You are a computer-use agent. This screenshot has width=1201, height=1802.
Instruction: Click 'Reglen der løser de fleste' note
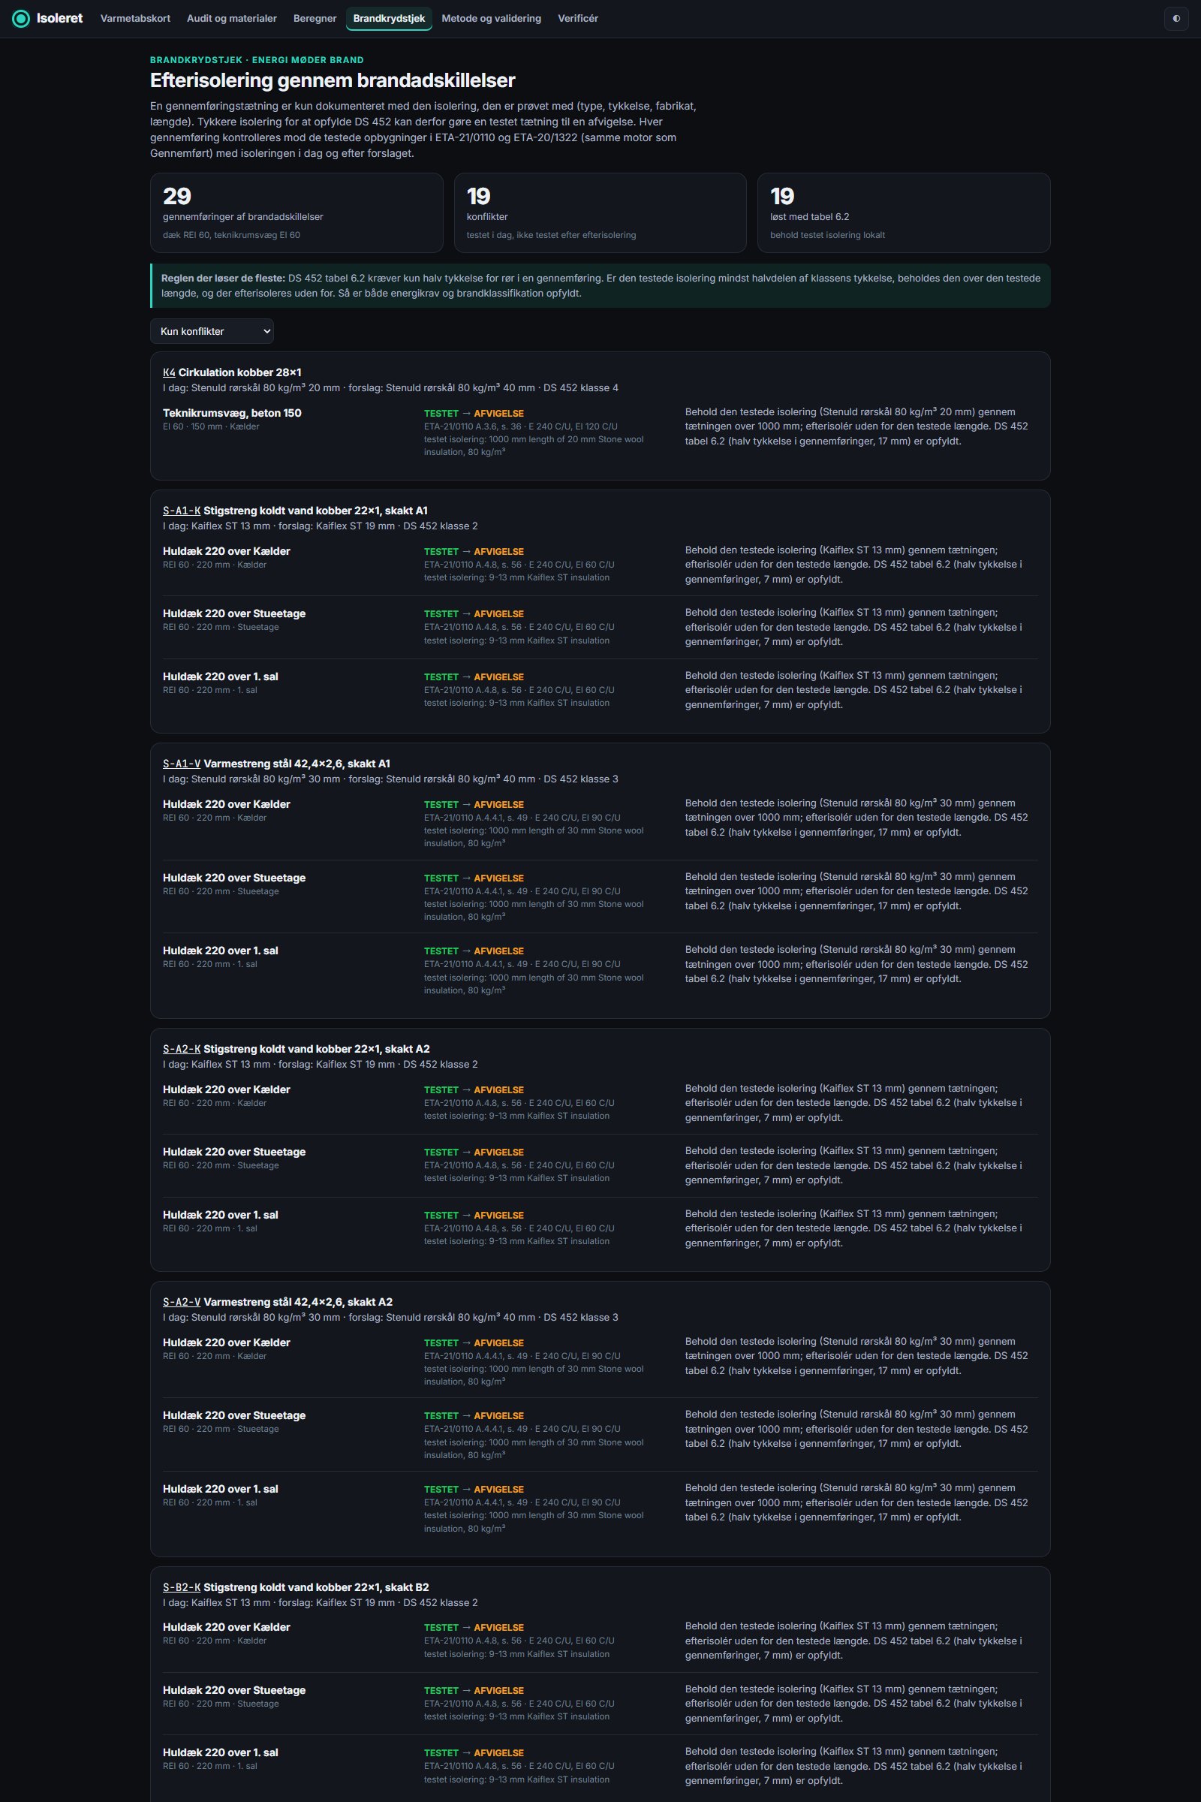(x=600, y=286)
